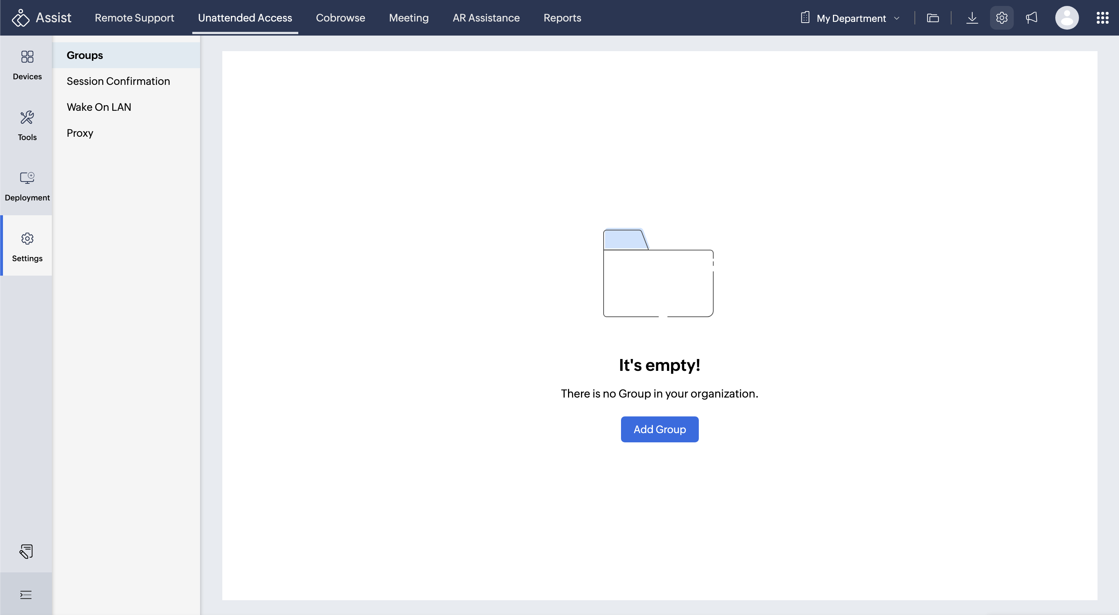The height and width of the screenshot is (615, 1119).
Task: Click the announcements megaphone icon
Action: tap(1032, 18)
